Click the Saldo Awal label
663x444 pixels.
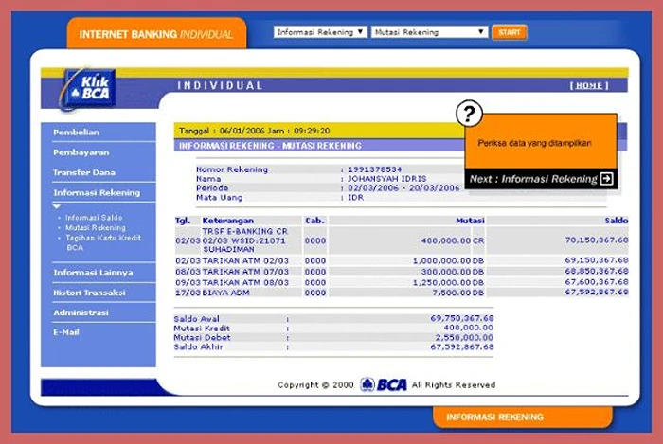pos(197,318)
